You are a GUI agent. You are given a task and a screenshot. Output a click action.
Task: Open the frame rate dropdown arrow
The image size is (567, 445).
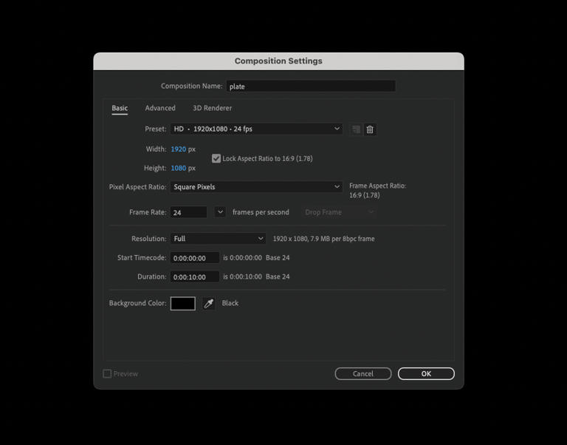(x=220, y=212)
